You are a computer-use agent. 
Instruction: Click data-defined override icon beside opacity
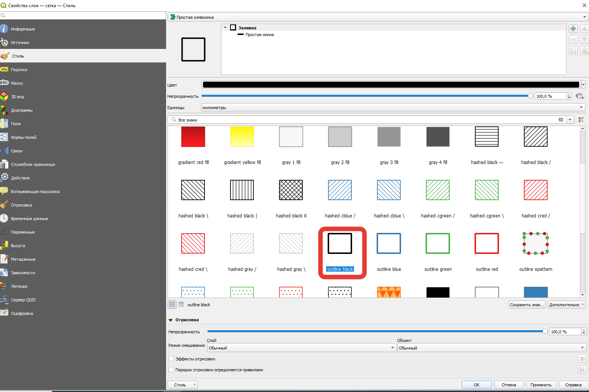[580, 96]
